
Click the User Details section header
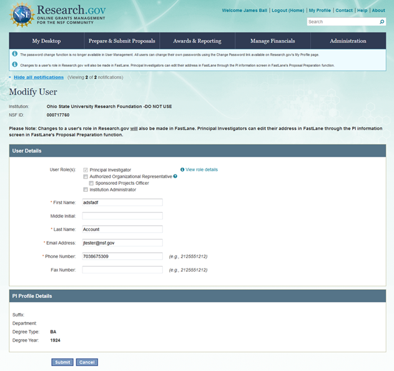point(197,151)
